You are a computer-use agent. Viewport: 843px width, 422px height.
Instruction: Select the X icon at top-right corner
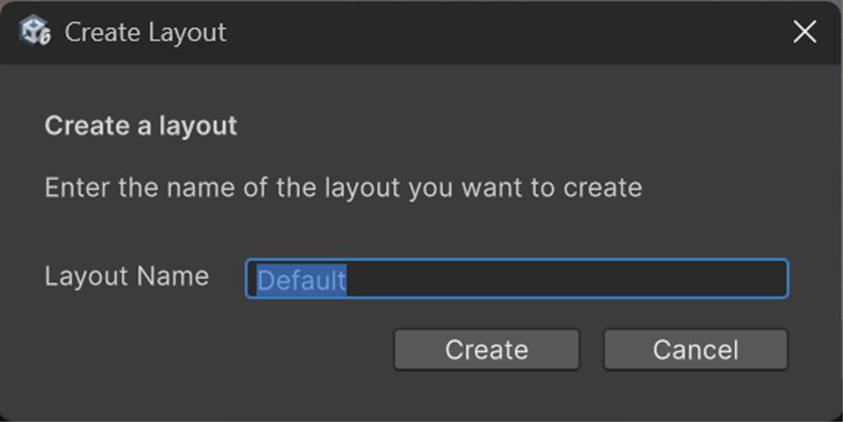point(804,32)
